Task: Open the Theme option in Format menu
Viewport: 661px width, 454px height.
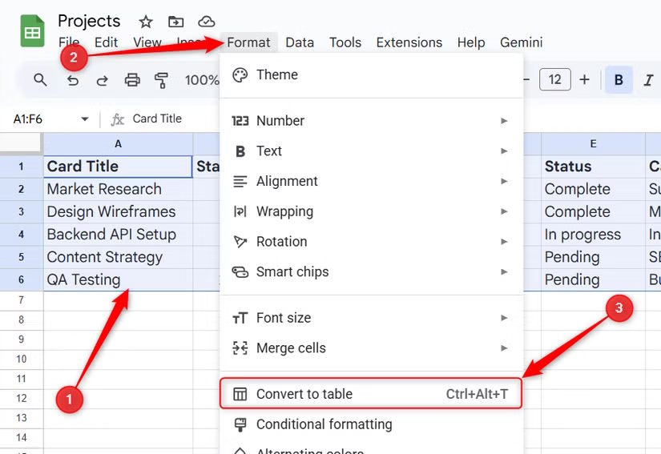Action: 276,74
